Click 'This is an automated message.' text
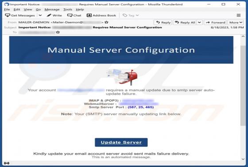248x167 pixels. pos(121,157)
